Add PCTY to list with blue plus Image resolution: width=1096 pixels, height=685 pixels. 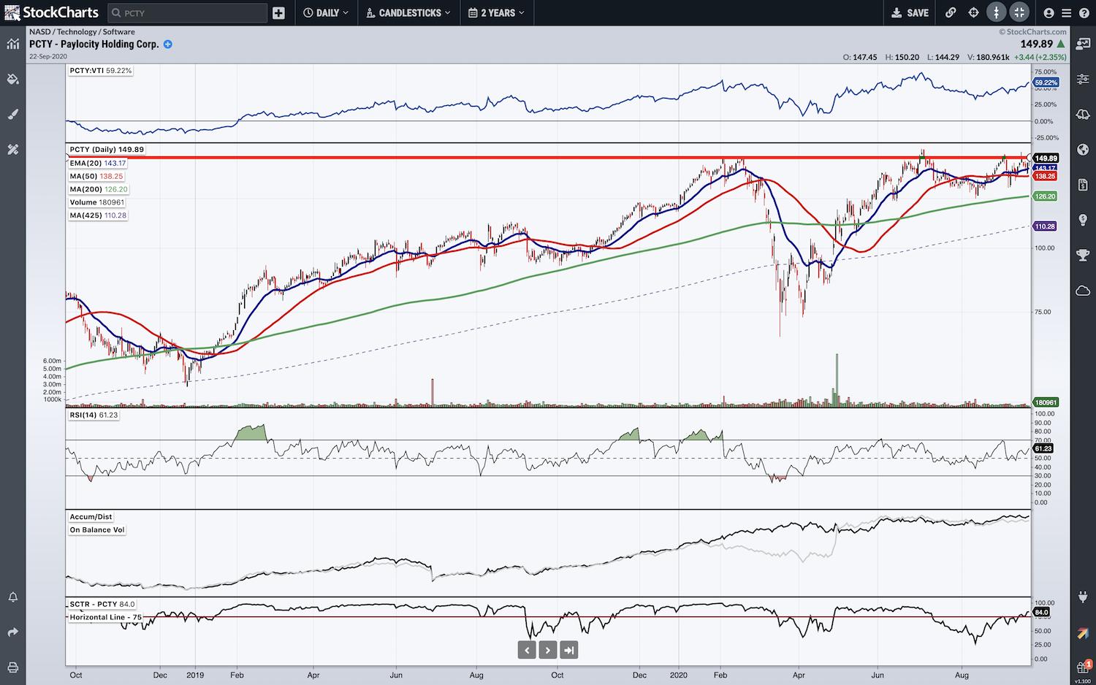coord(168,44)
